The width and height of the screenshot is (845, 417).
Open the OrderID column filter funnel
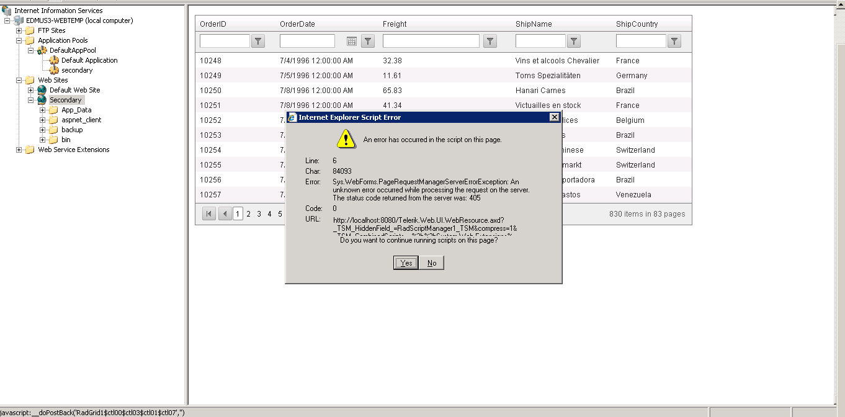point(259,41)
